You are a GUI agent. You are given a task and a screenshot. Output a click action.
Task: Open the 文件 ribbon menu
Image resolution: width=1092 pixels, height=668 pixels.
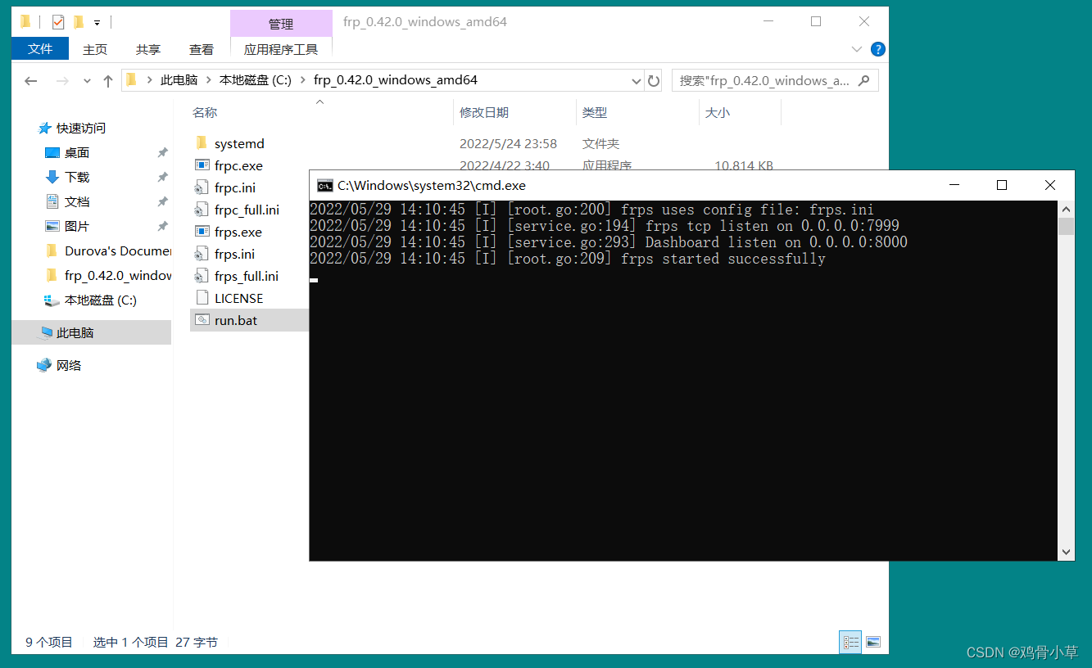(x=40, y=49)
